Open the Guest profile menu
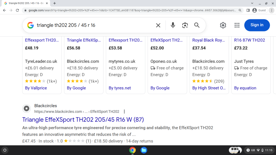 point(259,10)
